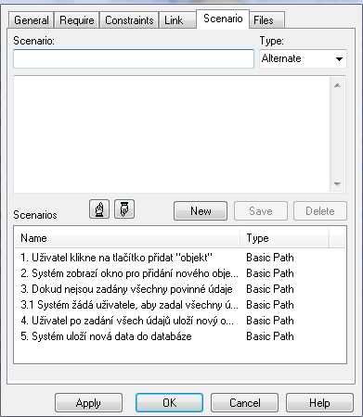The width and height of the screenshot is (363, 417).
Task: Sort scenarios by the Name column header
Action: [x=127, y=238]
